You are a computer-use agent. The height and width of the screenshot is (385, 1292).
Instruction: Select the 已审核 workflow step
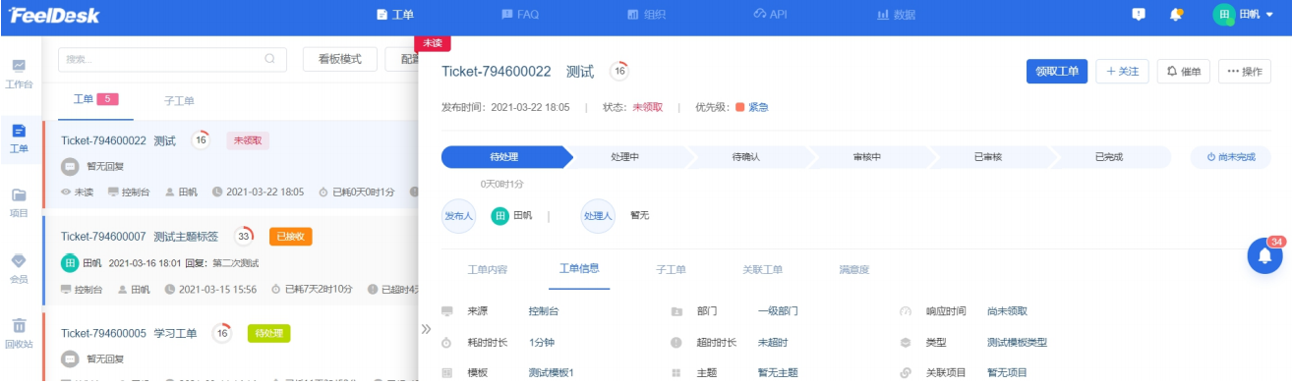pos(988,157)
